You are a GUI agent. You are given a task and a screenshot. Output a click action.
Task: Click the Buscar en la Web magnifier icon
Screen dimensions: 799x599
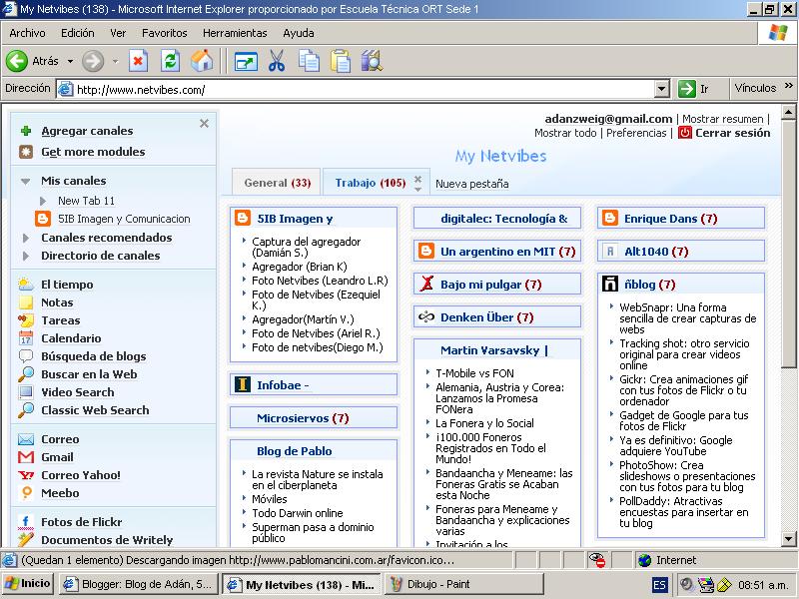click(x=26, y=374)
